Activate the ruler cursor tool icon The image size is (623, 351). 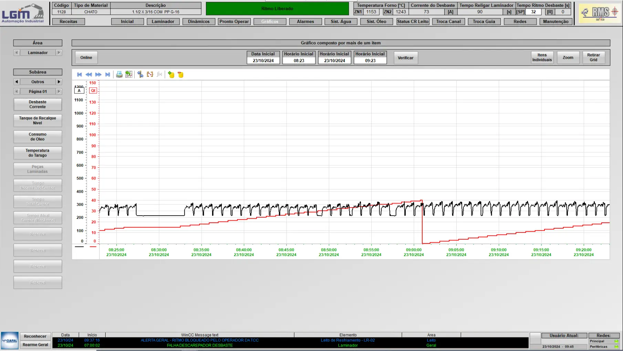pyautogui.click(x=140, y=74)
